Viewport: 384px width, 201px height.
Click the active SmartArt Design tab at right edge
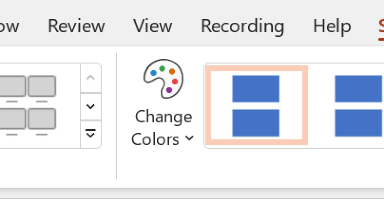pyautogui.click(x=381, y=26)
